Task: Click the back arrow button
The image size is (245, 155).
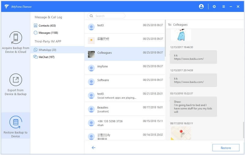Action: tap(93, 148)
